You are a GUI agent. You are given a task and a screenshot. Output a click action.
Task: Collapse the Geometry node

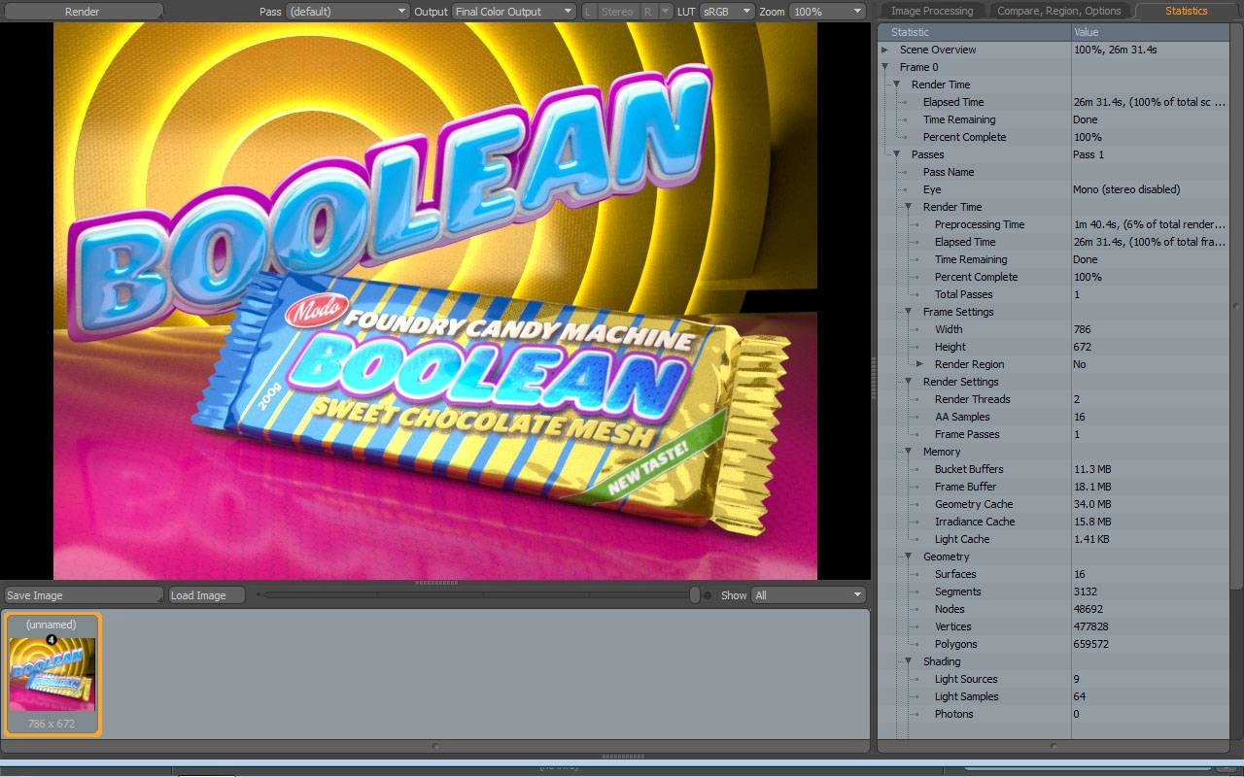point(909,557)
